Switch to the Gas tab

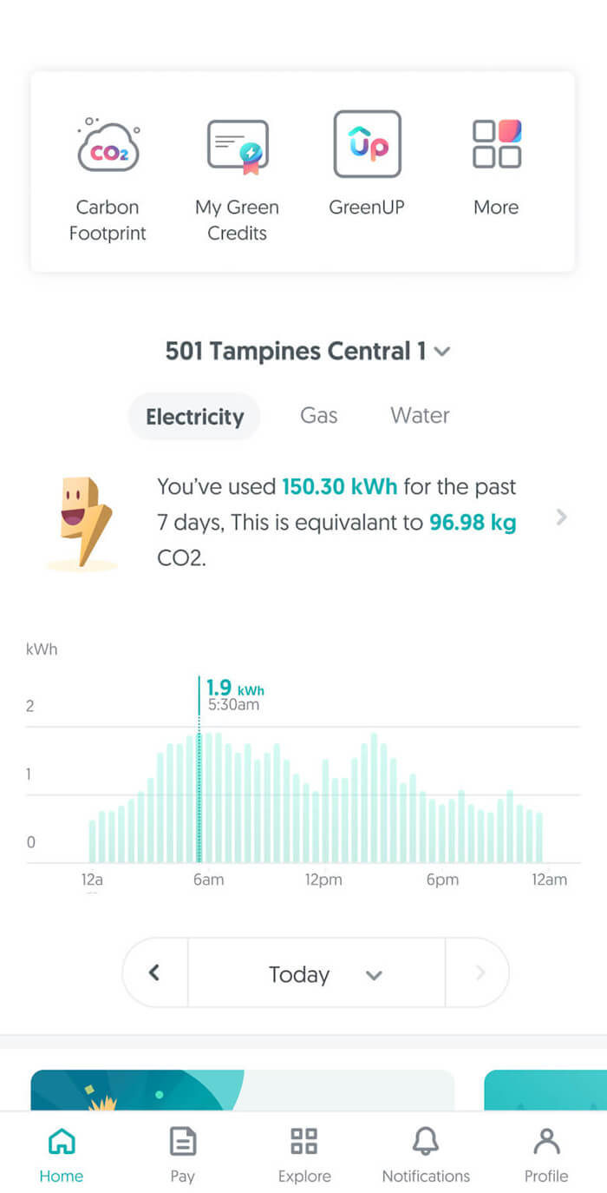(318, 416)
